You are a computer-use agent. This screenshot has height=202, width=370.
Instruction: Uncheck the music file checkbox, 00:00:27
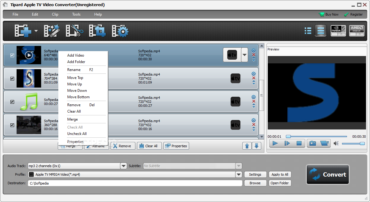point(12,102)
